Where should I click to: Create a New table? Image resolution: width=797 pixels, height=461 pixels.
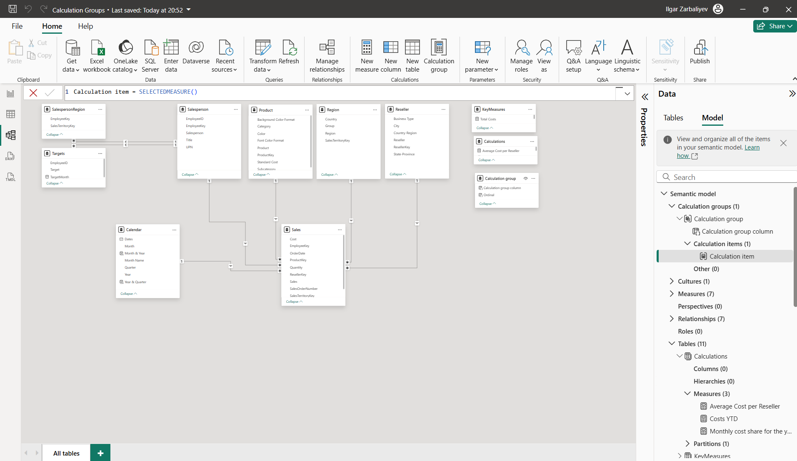coord(412,56)
